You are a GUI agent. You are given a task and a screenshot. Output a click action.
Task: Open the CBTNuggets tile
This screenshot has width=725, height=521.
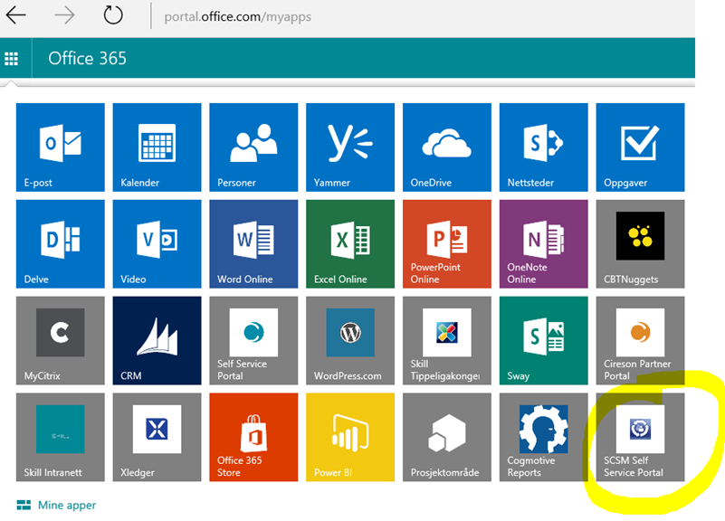pyautogui.click(x=641, y=244)
